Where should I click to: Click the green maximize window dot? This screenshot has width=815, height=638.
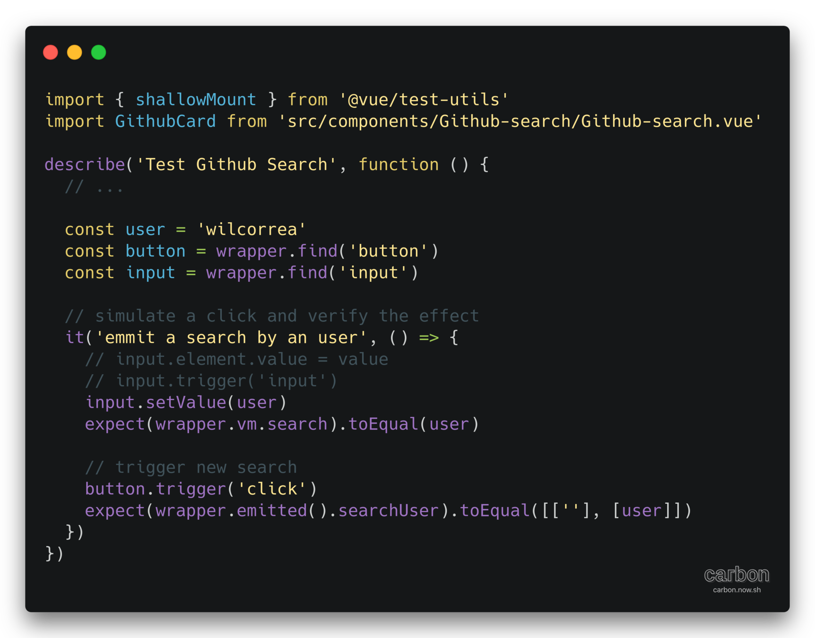coord(99,52)
